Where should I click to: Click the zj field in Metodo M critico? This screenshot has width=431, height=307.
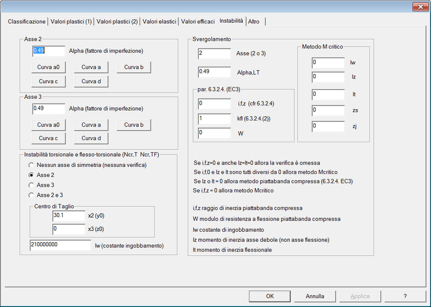tap(328, 126)
